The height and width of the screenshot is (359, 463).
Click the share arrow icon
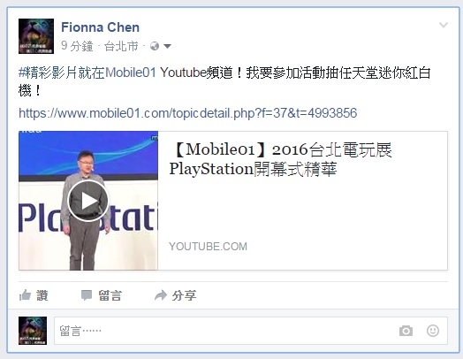click(161, 294)
